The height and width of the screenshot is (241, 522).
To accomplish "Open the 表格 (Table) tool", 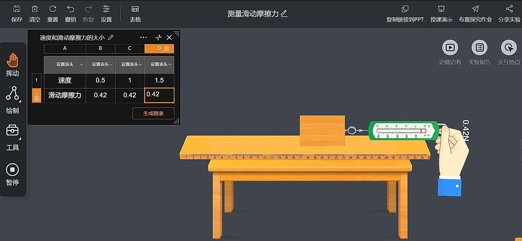I will pyautogui.click(x=135, y=9).
